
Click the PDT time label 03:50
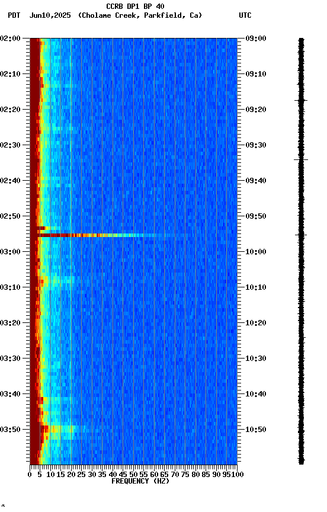10,430
